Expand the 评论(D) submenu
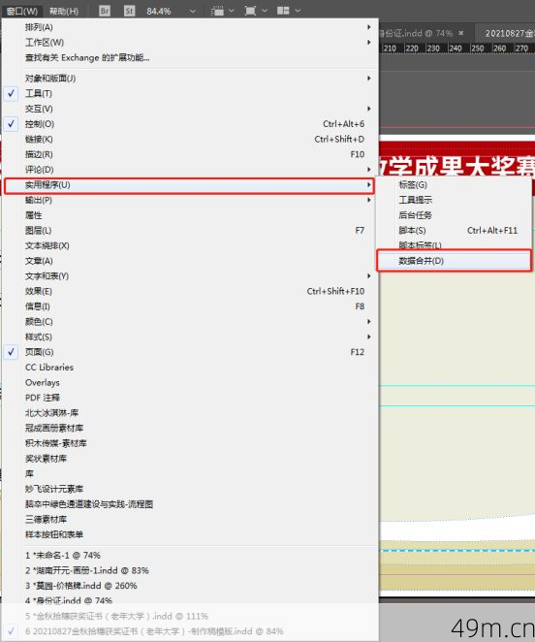Image resolution: width=535 pixels, height=642 pixels. click(x=190, y=169)
